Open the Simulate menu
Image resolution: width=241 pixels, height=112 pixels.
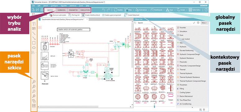click(x=64, y=6)
